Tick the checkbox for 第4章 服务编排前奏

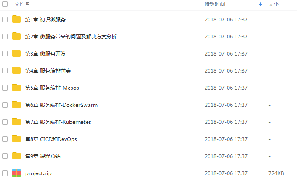(5, 70)
